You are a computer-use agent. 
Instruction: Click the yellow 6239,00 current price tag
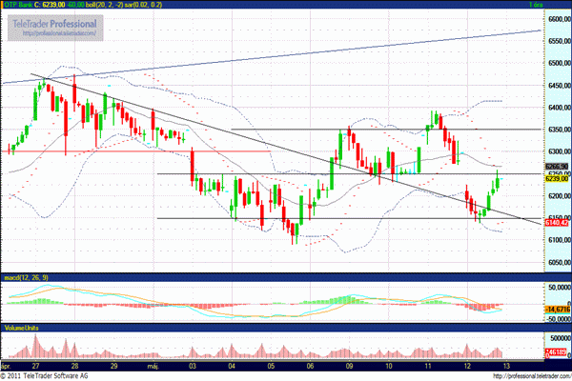point(531,178)
